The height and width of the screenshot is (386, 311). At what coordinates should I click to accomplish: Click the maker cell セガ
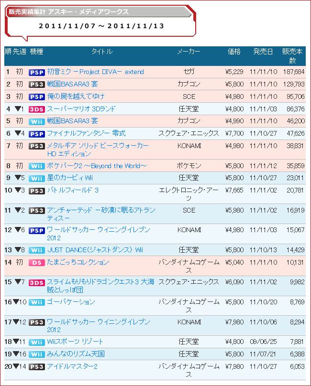click(189, 72)
